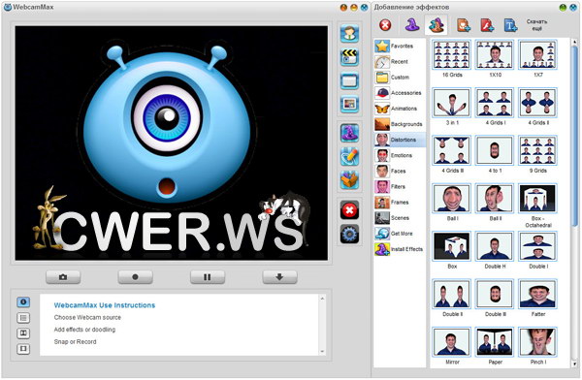
Task: Show the info instructions panel icon
Action: coord(23,301)
